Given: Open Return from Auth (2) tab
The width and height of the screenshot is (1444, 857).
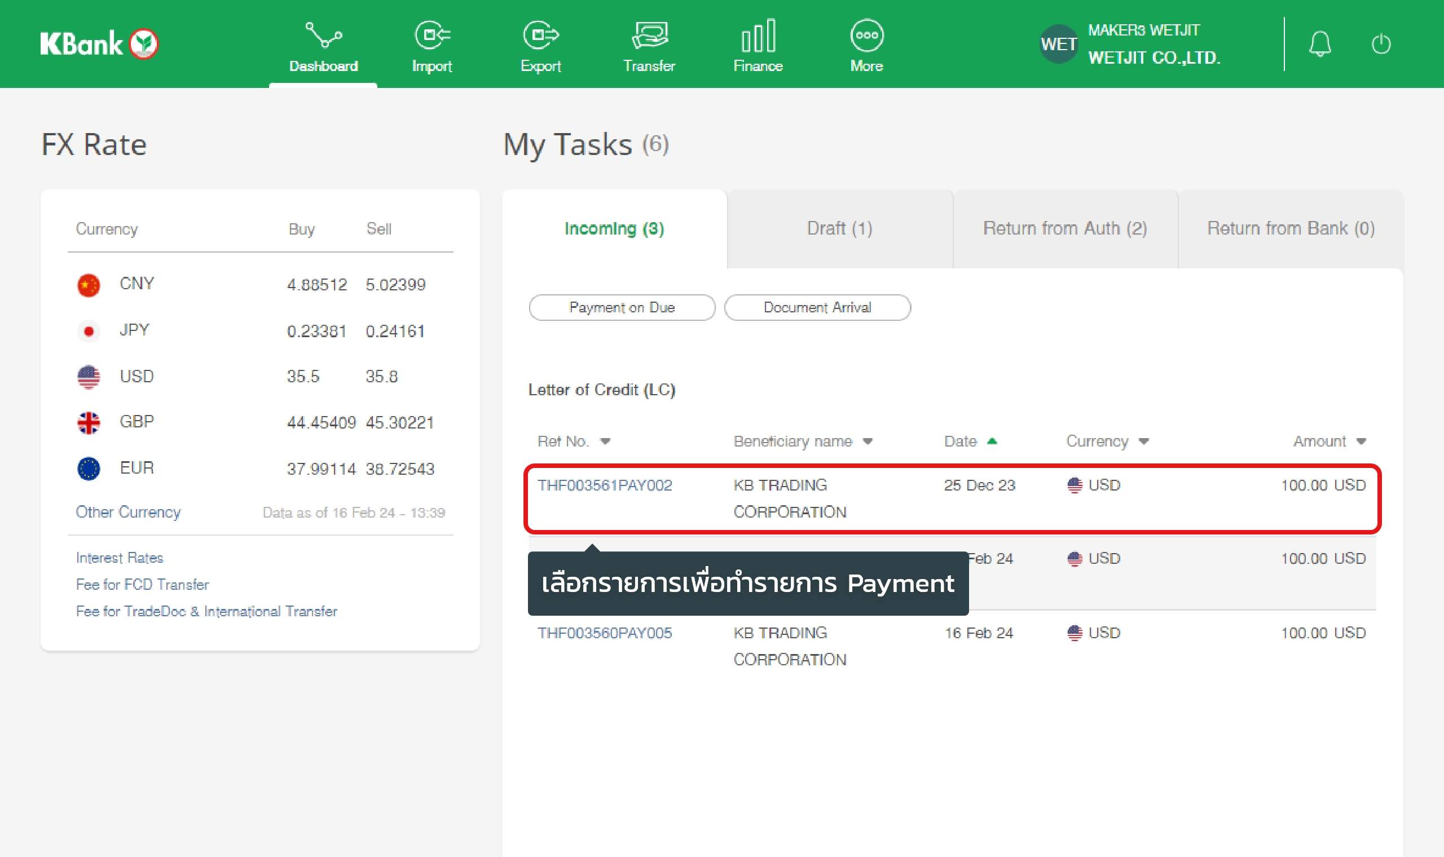Looking at the screenshot, I should pos(1064,229).
